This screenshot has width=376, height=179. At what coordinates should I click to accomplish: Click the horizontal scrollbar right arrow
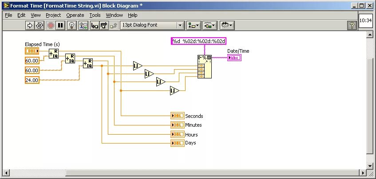tap(363, 172)
